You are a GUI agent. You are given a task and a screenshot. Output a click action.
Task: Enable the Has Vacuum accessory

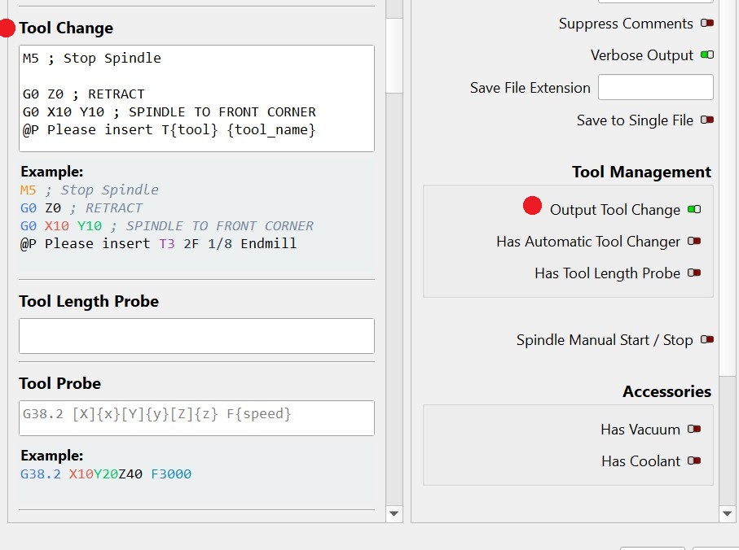[694, 430]
